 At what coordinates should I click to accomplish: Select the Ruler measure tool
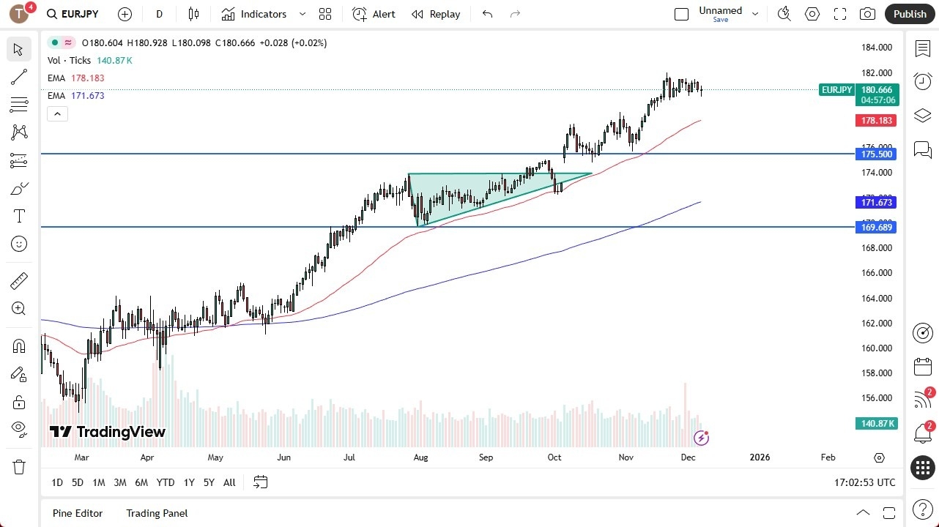(x=18, y=280)
